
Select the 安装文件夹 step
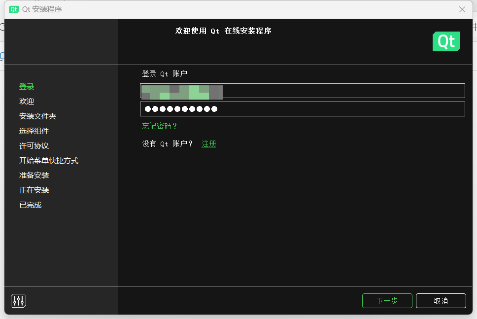tap(38, 116)
